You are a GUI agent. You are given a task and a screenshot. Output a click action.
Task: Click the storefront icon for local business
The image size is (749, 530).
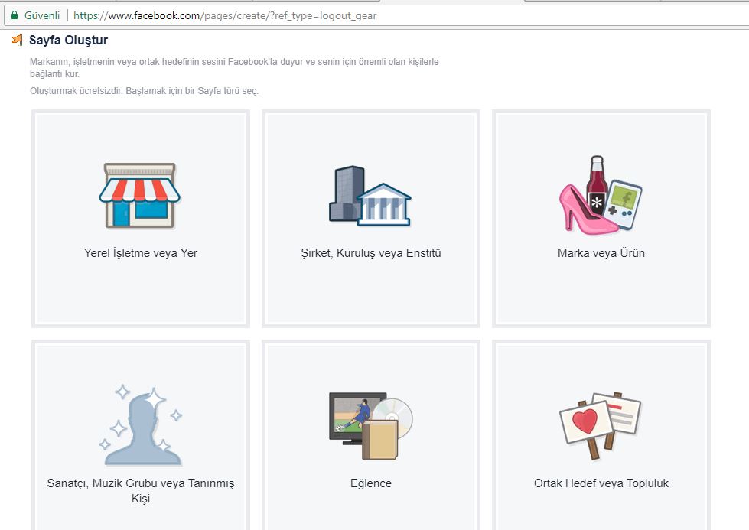(x=140, y=195)
